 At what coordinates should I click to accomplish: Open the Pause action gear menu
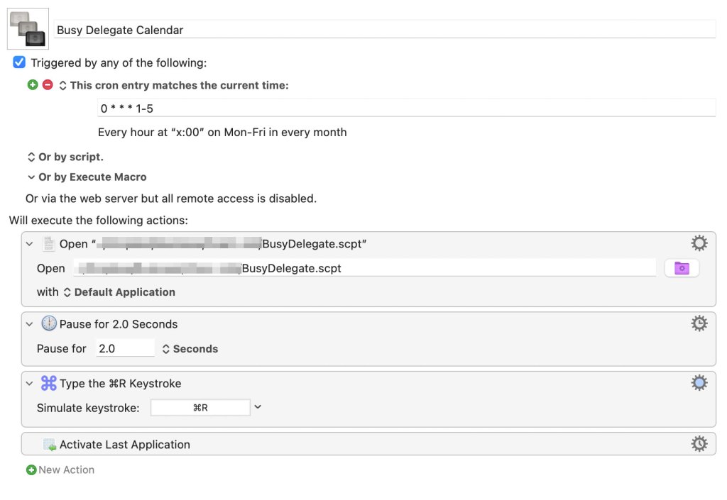coord(699,324)
